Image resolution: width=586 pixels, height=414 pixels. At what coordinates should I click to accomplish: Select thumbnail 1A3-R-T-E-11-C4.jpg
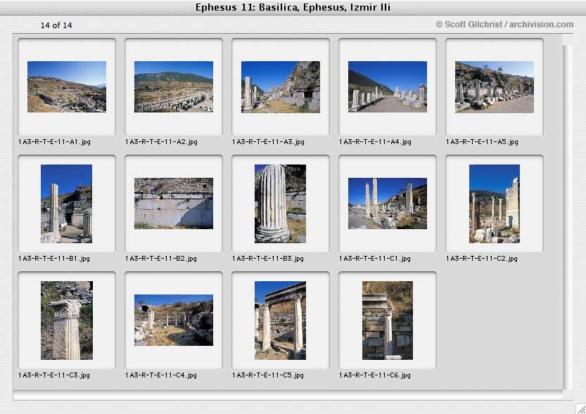click(173, 320)
